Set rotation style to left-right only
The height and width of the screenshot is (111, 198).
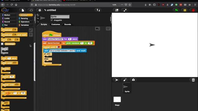[38, 18]
